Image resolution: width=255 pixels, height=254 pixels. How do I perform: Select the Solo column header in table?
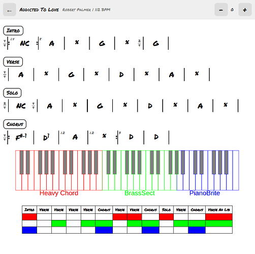[x=166, y=210]
